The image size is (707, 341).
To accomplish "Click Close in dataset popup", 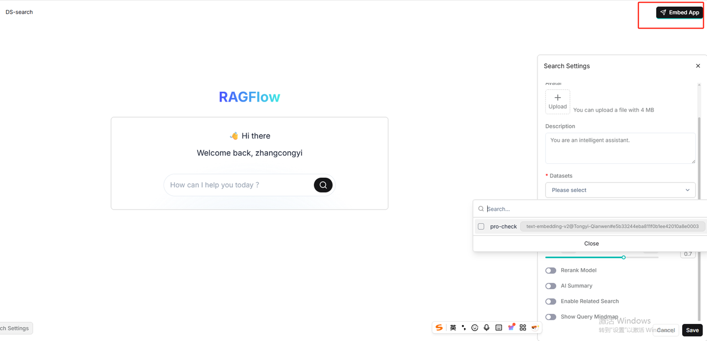I will pos(591,243).
